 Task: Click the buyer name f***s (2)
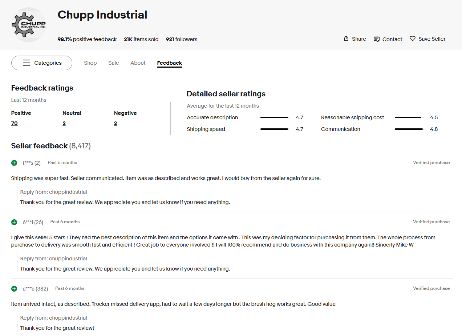32,163
